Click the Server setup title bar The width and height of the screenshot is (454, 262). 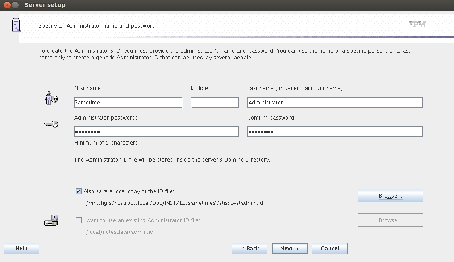point(223,5)
